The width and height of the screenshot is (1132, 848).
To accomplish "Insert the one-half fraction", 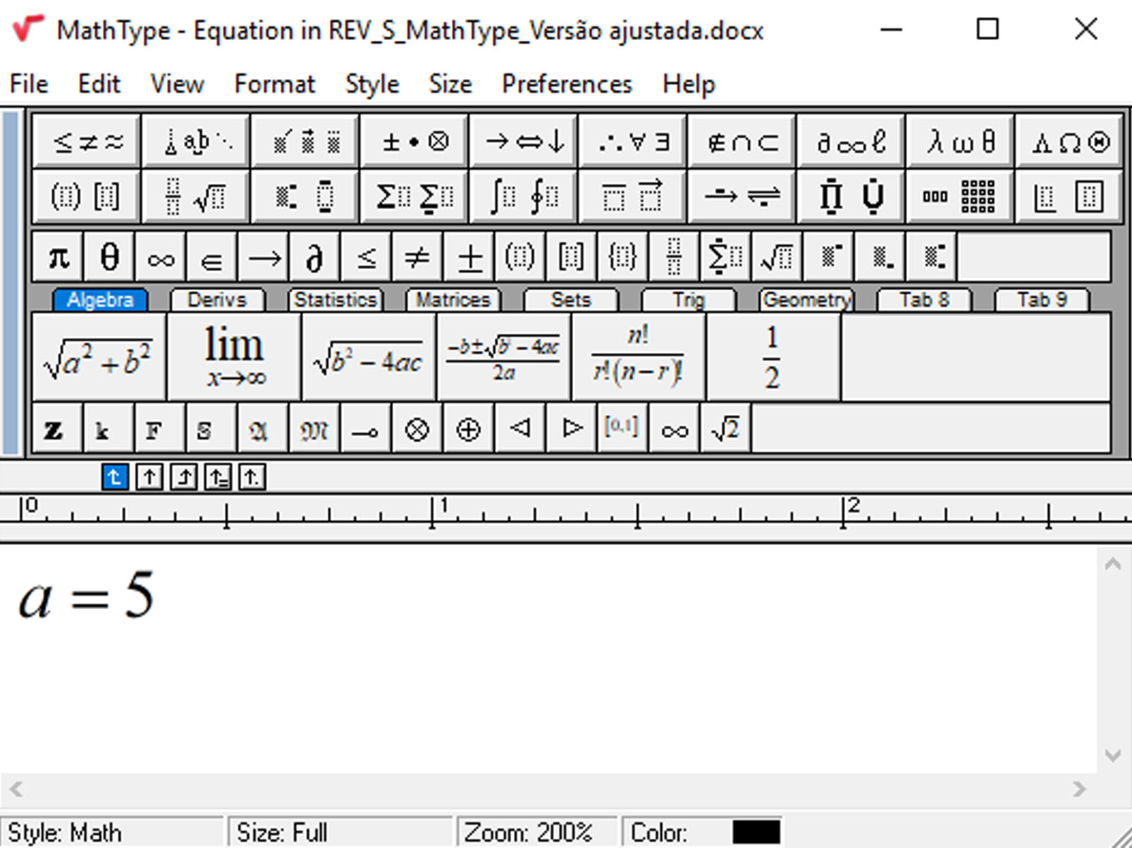I will pyautogui.click(x=773, y=357).
